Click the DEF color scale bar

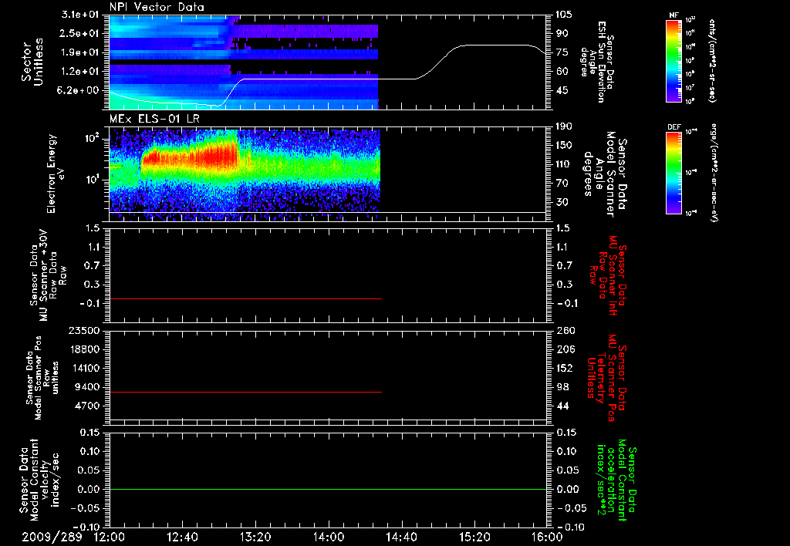tap(674, 173)
